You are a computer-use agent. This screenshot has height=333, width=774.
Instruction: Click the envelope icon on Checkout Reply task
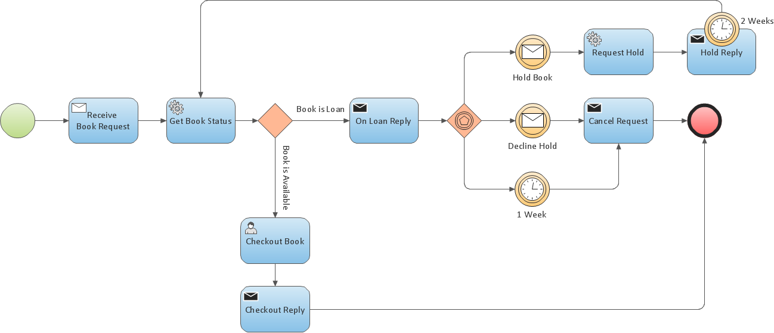(251, 296)
